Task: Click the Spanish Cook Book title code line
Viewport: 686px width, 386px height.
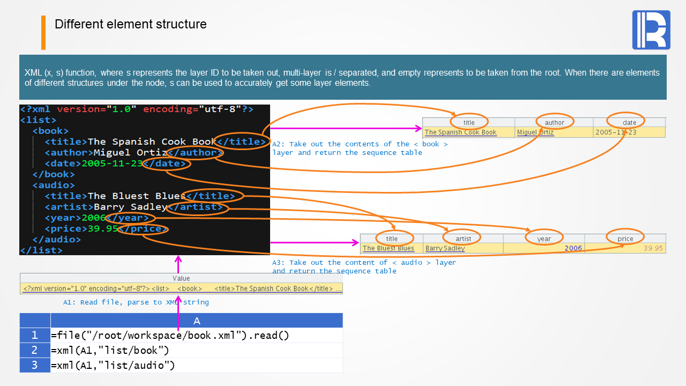Action: pyautogui.click(x=155, y=142)
